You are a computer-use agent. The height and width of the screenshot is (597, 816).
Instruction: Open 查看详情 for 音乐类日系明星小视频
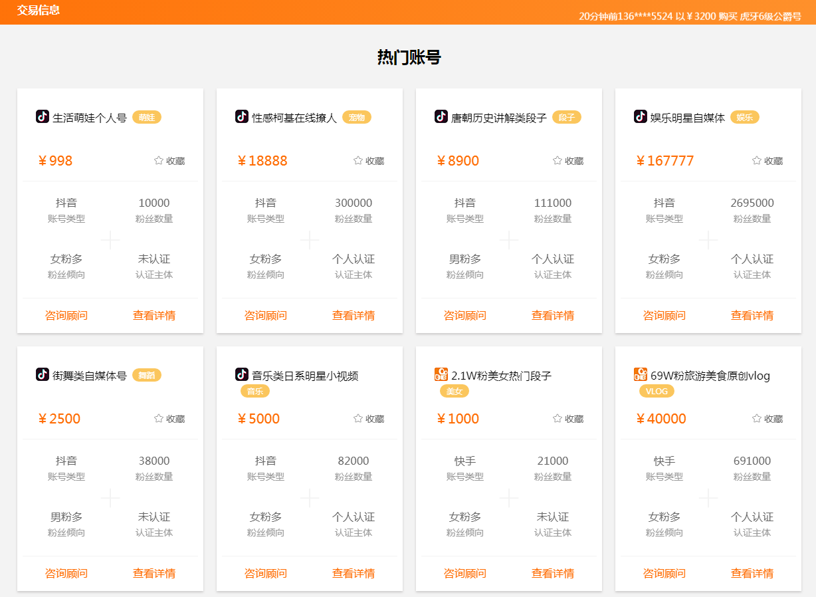pyautogui.click(x=354, y=574)
